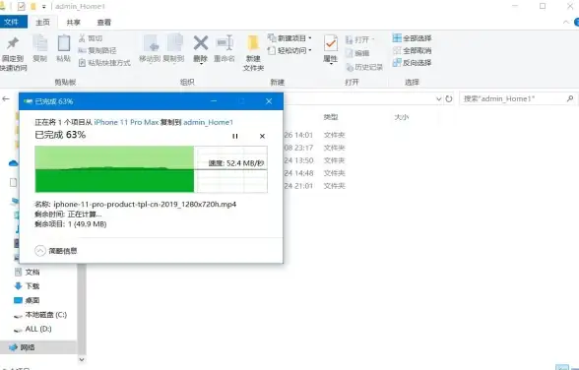Switch to the Home tab
579x370 pixels.
point(42,22)
